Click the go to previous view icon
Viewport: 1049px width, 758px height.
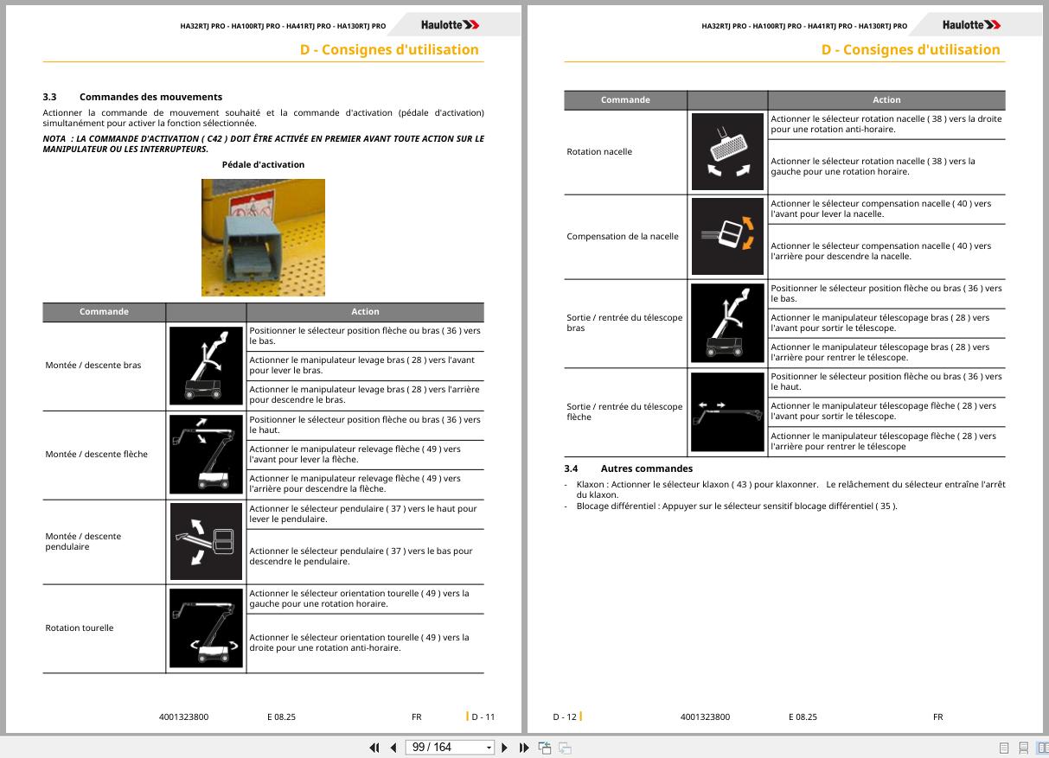pos(545,748)
